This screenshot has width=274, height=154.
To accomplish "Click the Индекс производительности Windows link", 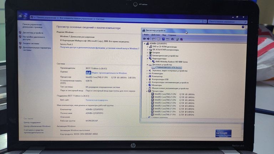I will point(109,73).
